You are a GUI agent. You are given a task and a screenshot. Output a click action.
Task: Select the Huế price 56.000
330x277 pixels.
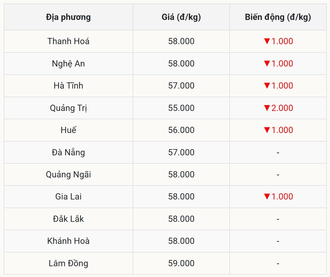click(x=181, y=130)
